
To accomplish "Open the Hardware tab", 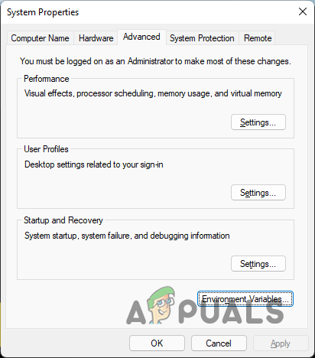I will coord(96,38).
